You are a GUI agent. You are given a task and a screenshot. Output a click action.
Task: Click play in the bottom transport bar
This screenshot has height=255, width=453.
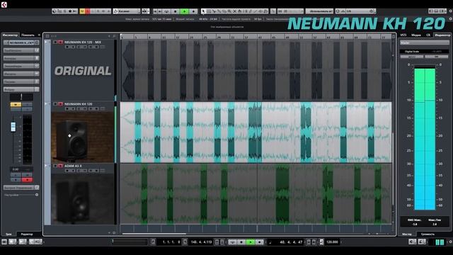pos(251,242)
